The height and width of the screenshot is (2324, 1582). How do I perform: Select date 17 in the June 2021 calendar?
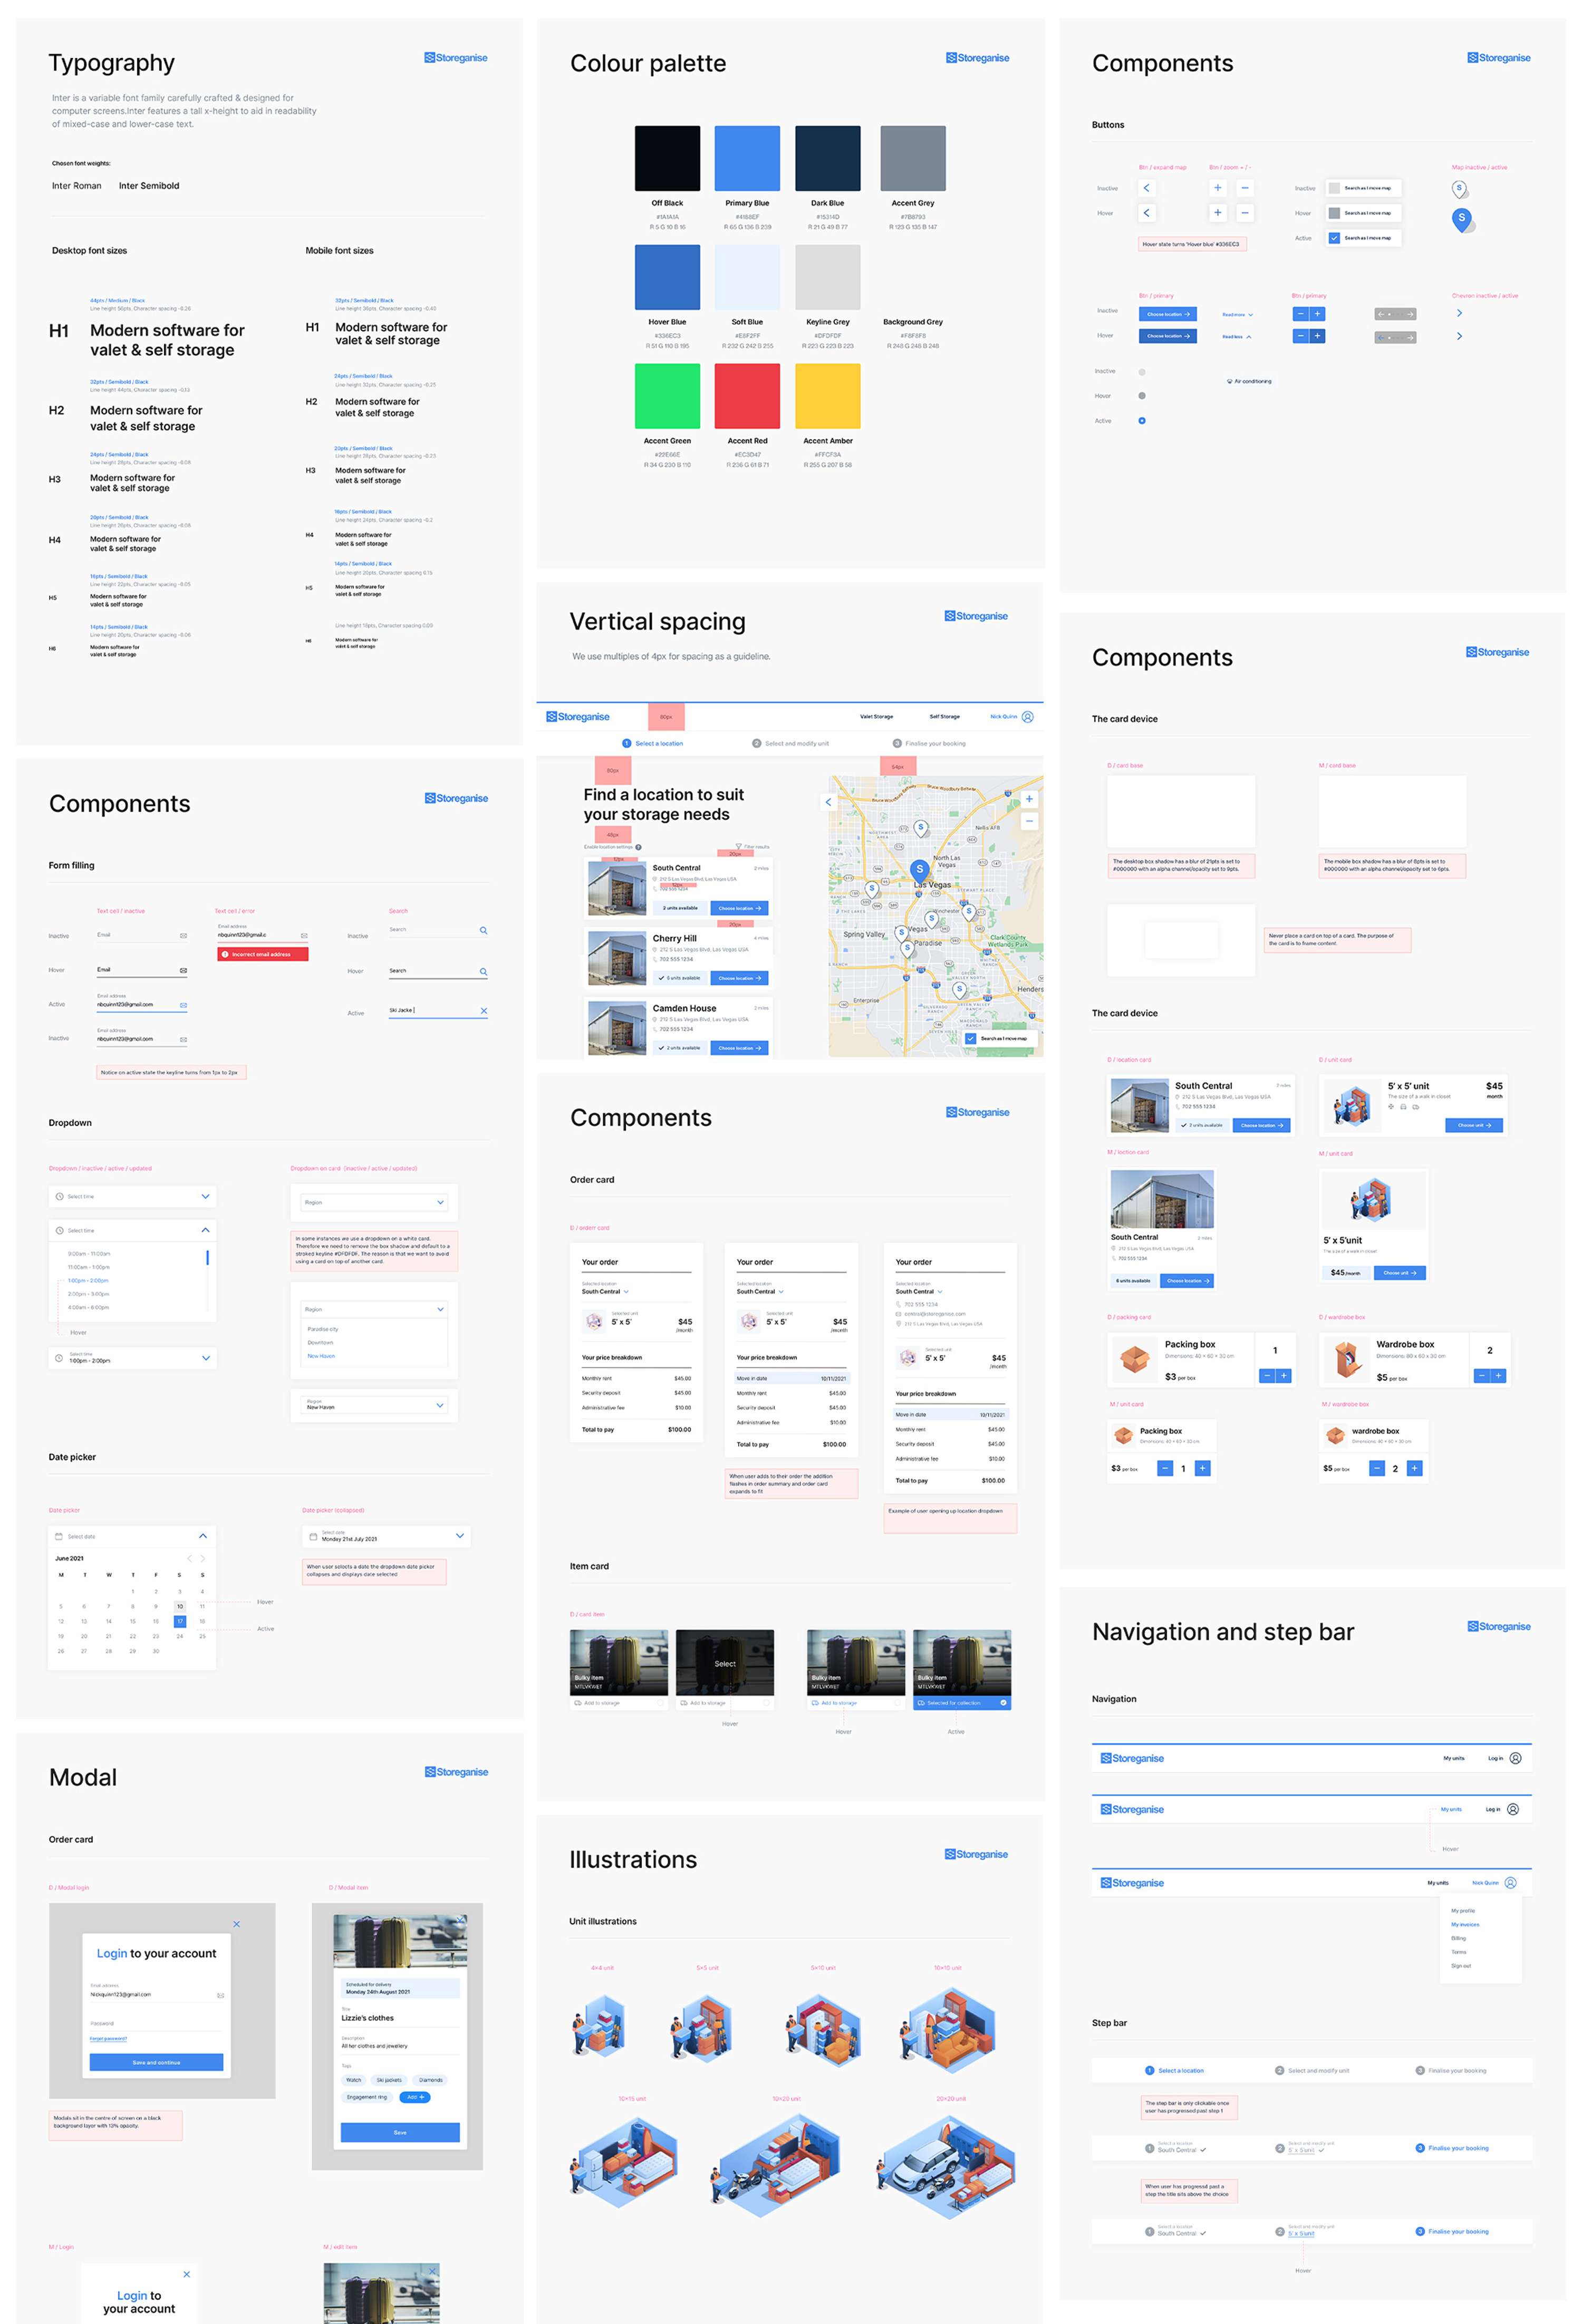click(x=180, y=1621)
